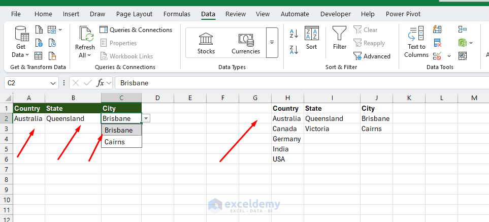Click the Flash Fill icon

coord(437,29)
